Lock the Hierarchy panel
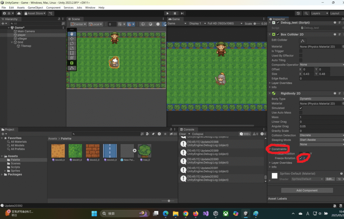This screenshot has height=219, width=344. [59, 19]
